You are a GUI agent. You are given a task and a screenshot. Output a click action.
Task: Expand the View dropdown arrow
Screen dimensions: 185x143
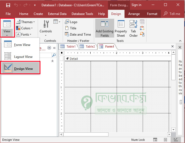[x=7, y=35]
